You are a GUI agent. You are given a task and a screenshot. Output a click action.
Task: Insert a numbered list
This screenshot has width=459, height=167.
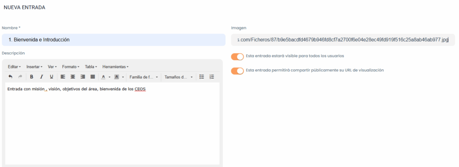[x=212, y=77]
